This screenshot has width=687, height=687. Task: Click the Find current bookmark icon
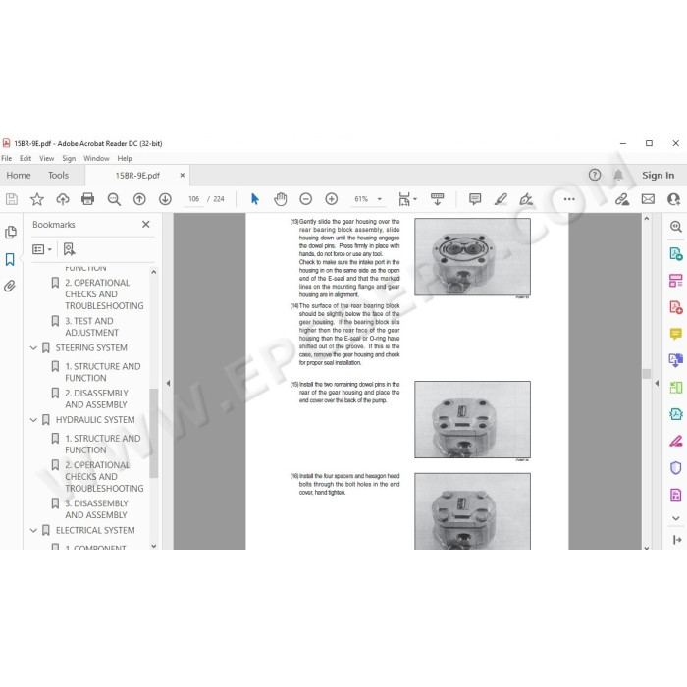(70, 249)
